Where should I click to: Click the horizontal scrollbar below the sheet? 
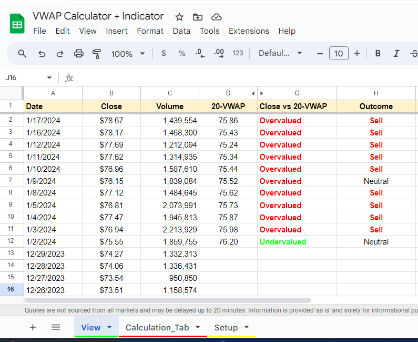[168, 300]
